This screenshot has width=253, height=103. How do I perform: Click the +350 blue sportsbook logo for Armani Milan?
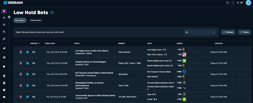184,72
